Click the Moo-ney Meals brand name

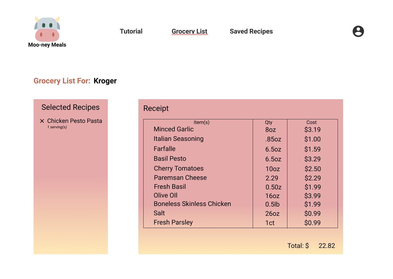tap(47, 45)
